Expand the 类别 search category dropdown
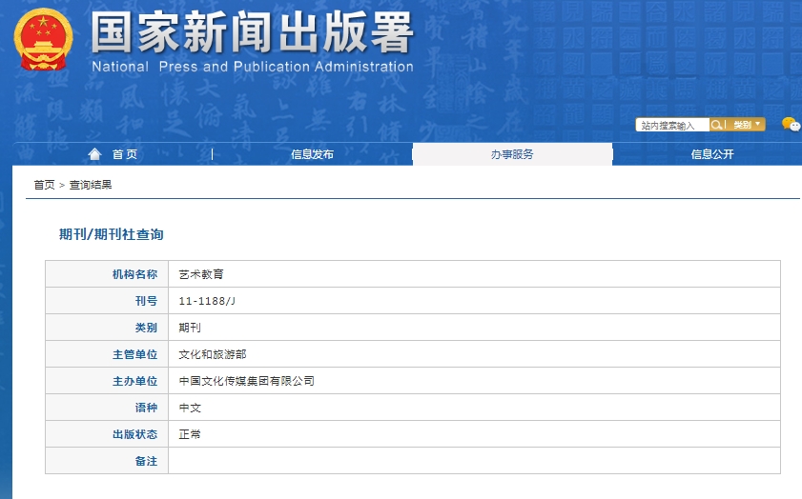 tap(748, 125)
